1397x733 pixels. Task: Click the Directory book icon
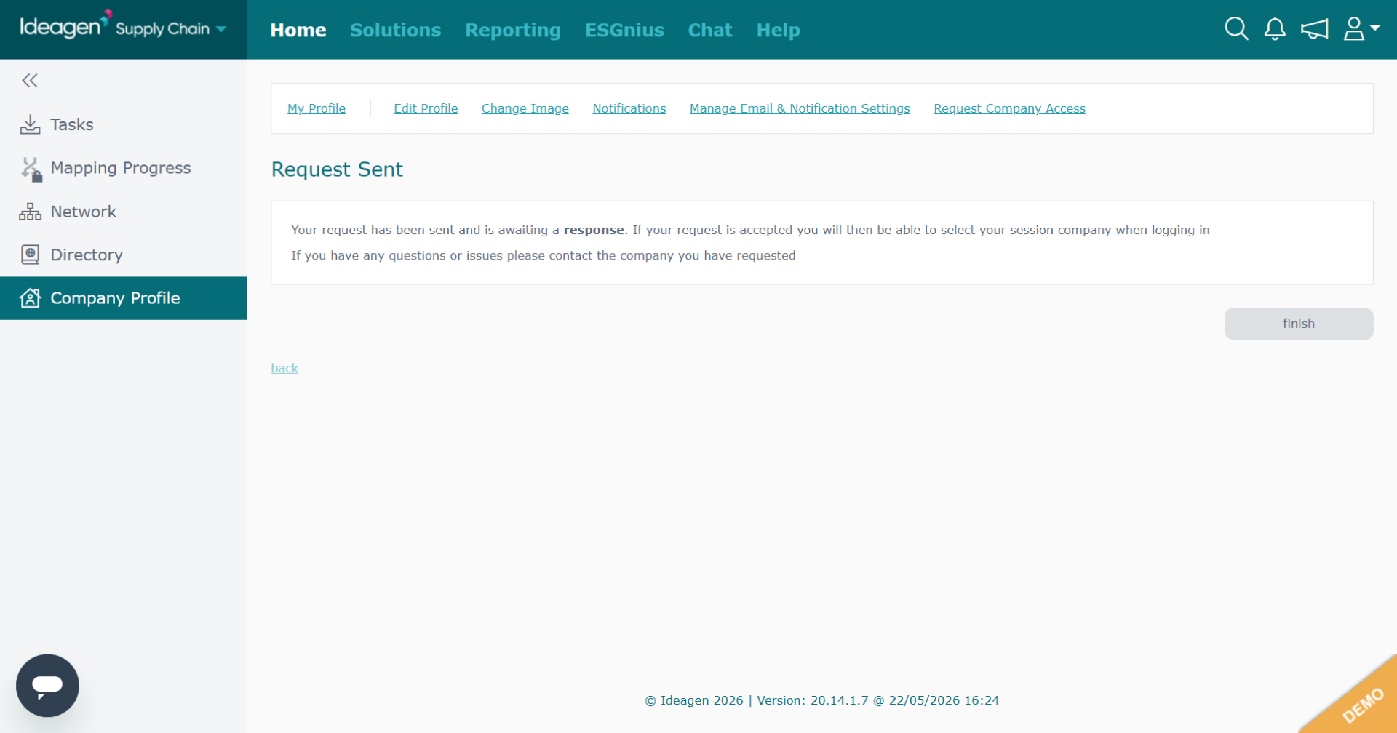click(30, 255)
